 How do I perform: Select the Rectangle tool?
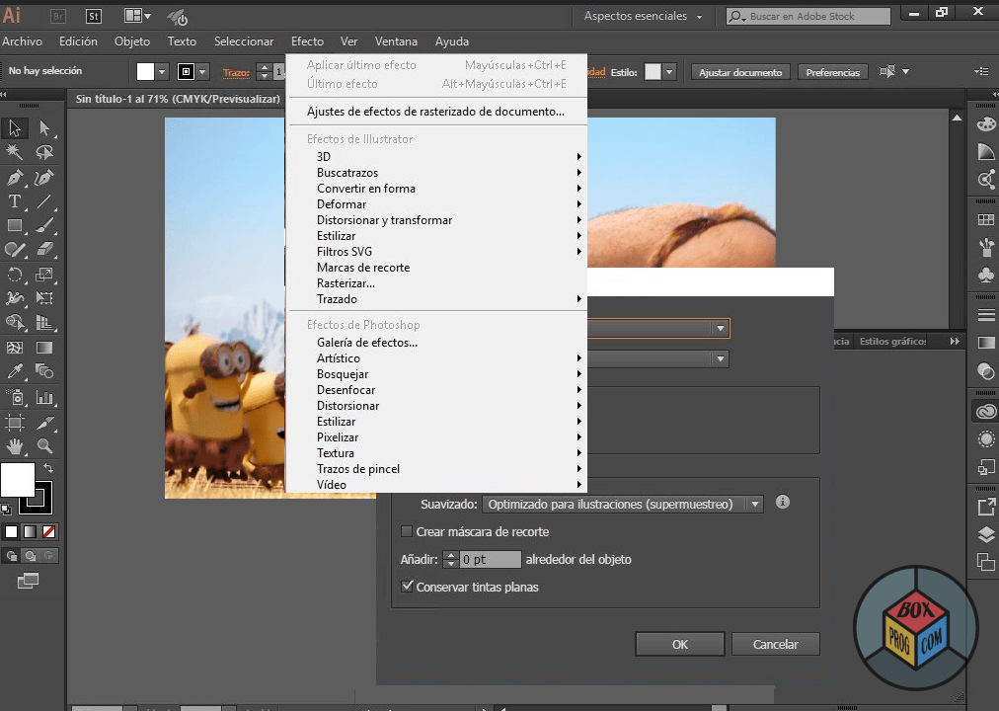tap(14, 225)
